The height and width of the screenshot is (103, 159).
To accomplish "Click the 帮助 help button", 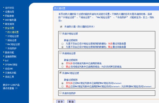I will pos(71,101).
